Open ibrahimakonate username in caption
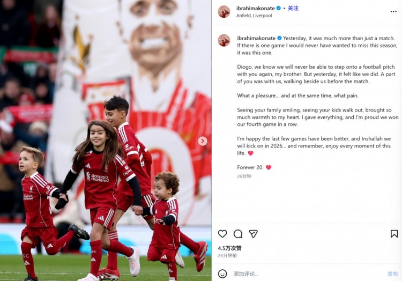 pos(256,38)
